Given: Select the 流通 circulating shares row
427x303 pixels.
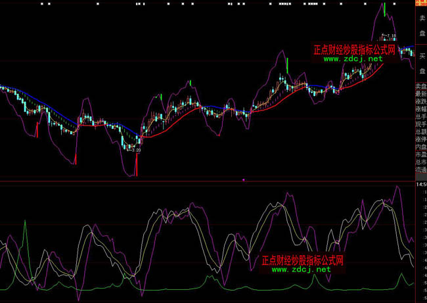Looking at the screenshot, I should tap(420, 170).
